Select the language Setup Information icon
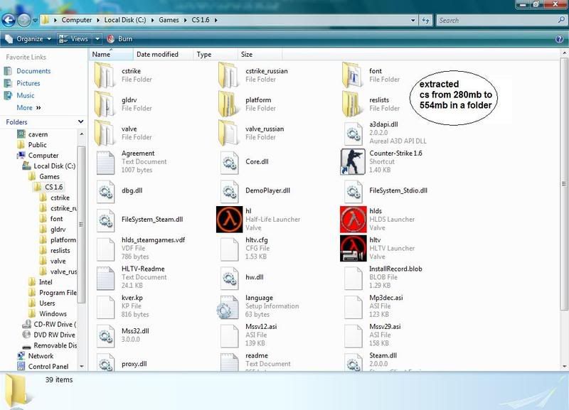 (x=229, y=306)
